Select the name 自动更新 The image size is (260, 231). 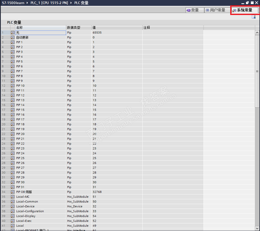(22, 37)
